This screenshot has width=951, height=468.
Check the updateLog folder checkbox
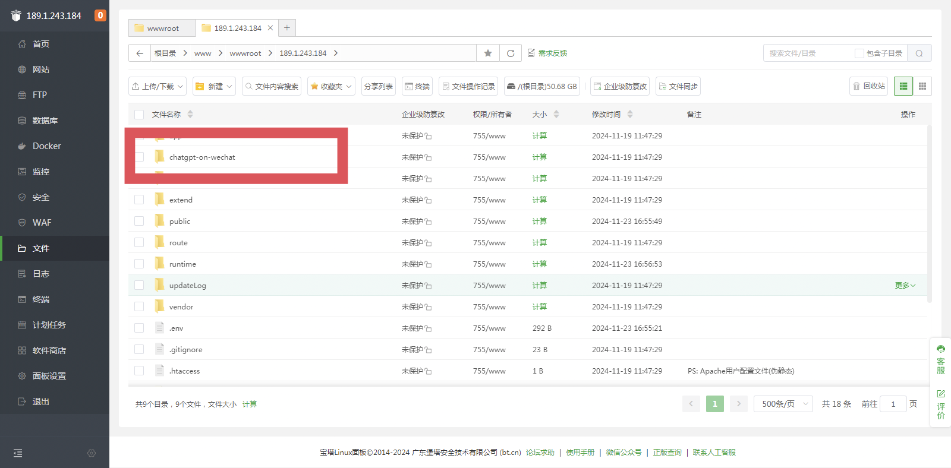pos(139,286)
